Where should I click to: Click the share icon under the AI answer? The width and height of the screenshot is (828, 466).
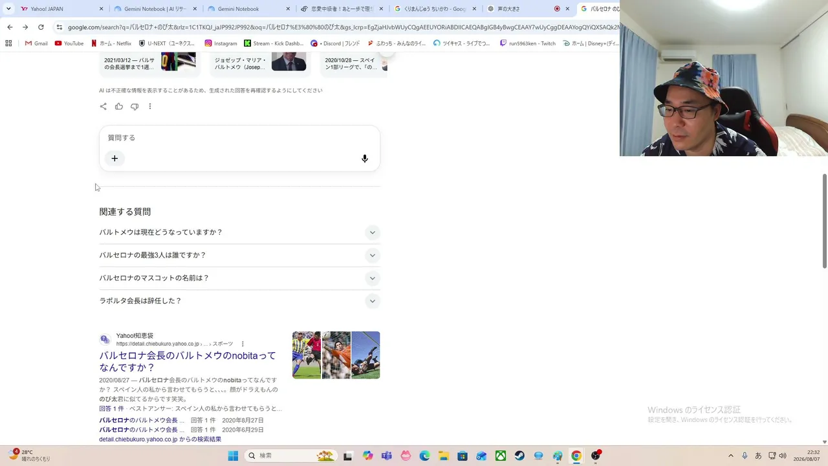pos(103,107)
